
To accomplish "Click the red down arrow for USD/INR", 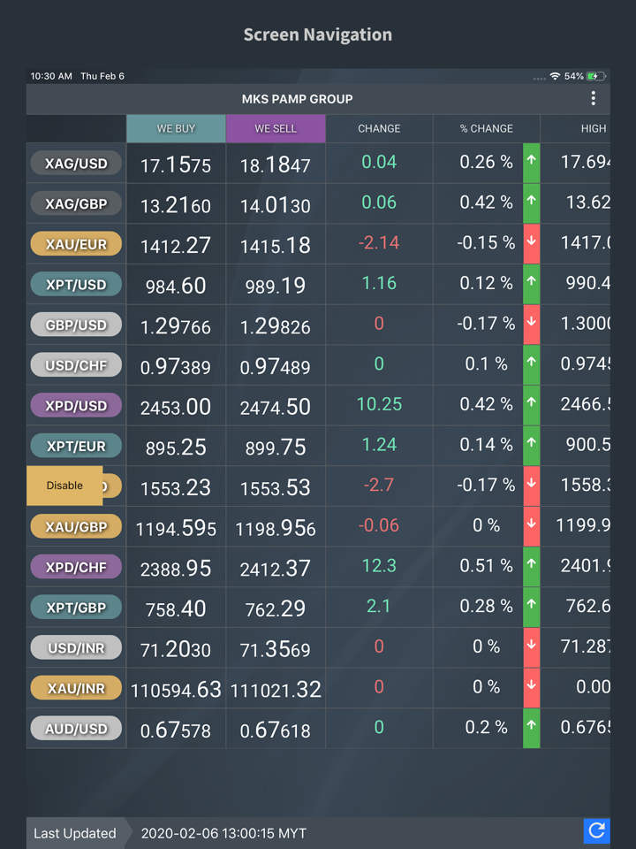I will point(531,647).
